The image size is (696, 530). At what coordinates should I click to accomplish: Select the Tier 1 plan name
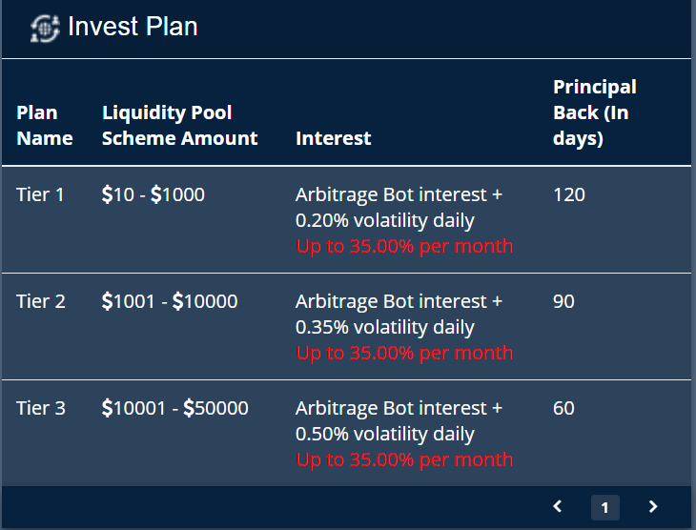tap(41, 194)
